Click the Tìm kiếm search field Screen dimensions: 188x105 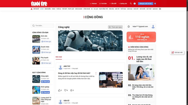(x=42, y=26)
